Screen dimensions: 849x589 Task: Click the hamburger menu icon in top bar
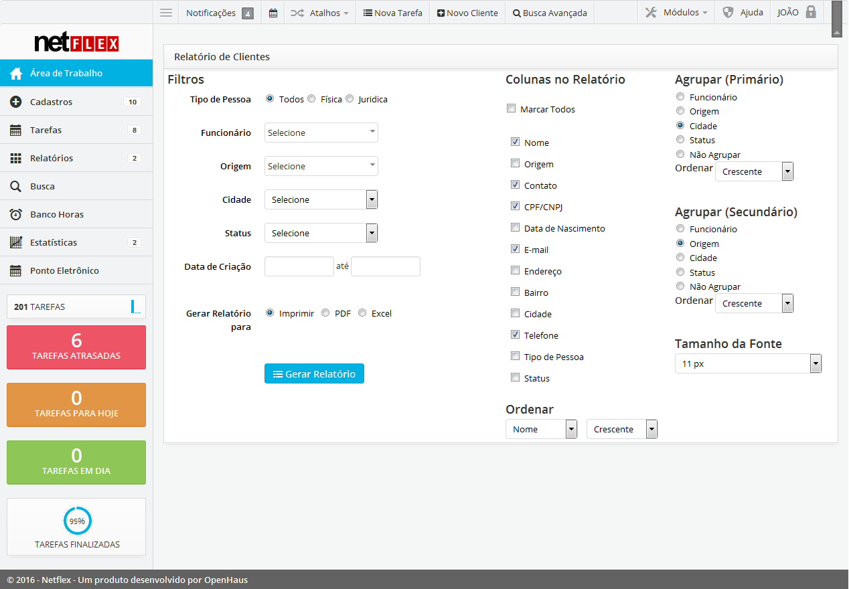point(166,13)
